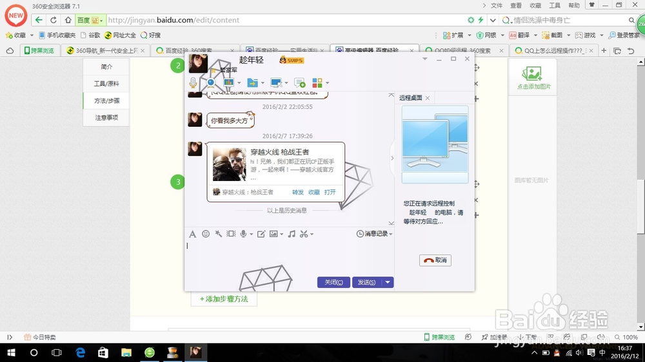This screenshot has width=645, height=362.
Task: Click 收藏 on the game share card
Action: [314, 192]
